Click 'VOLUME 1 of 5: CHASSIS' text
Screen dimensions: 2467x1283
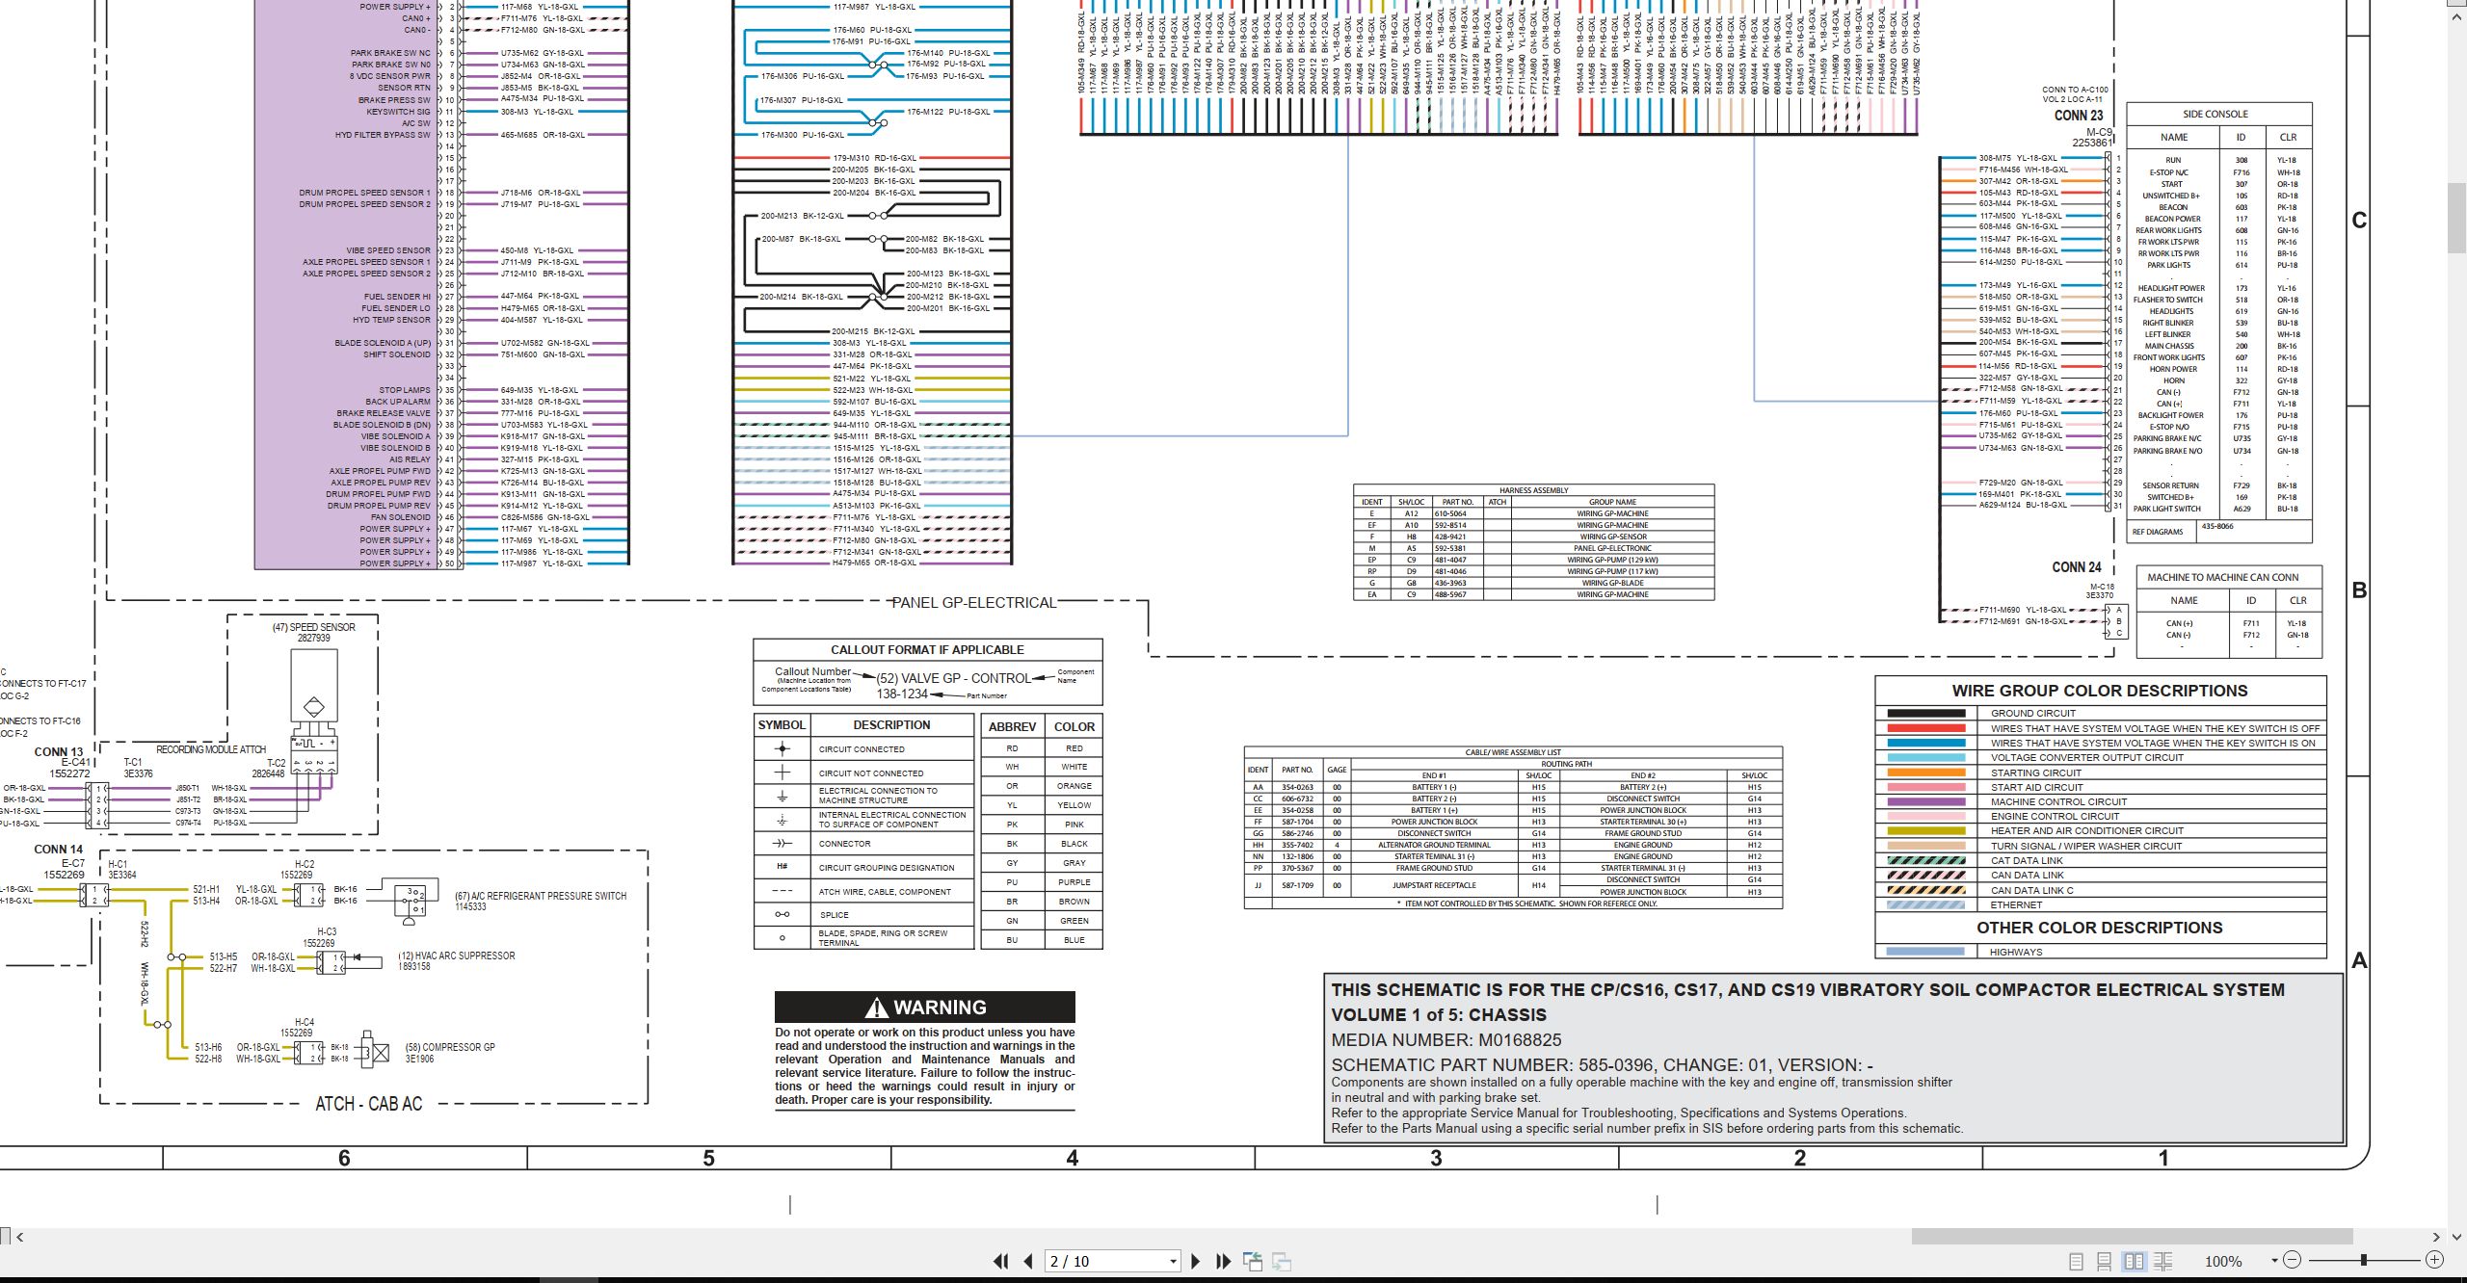(x=1439, y=1015)
